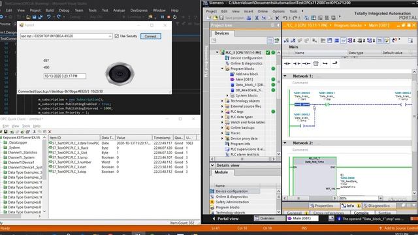Insert a coil assignment instruction
Viewport: 418px width, 235px height.
click(x=306, y=63)
